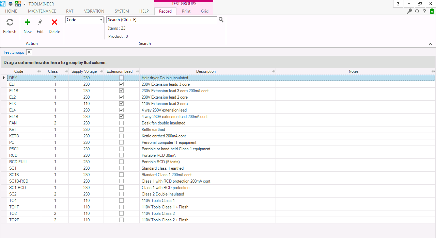436x238 pixels.
Task: Sort by the Description column header
Action: 206,71
